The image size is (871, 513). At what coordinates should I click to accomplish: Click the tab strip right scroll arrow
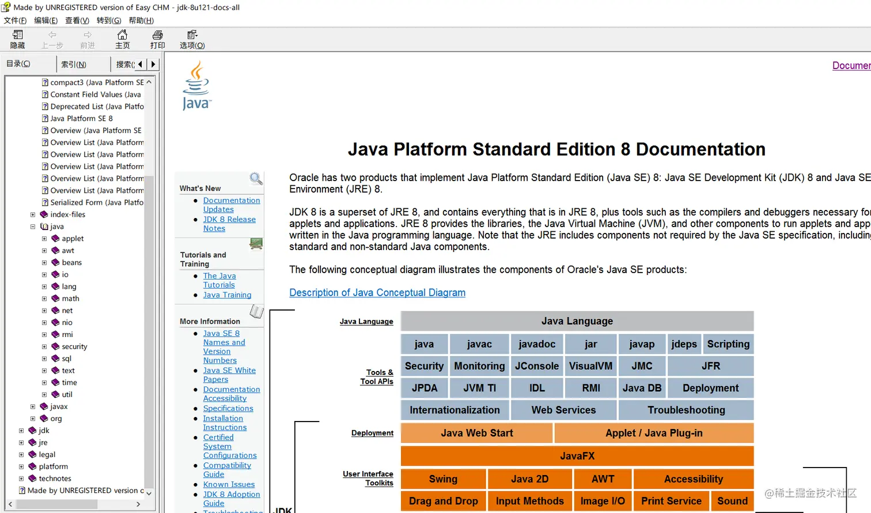point(153,64)
